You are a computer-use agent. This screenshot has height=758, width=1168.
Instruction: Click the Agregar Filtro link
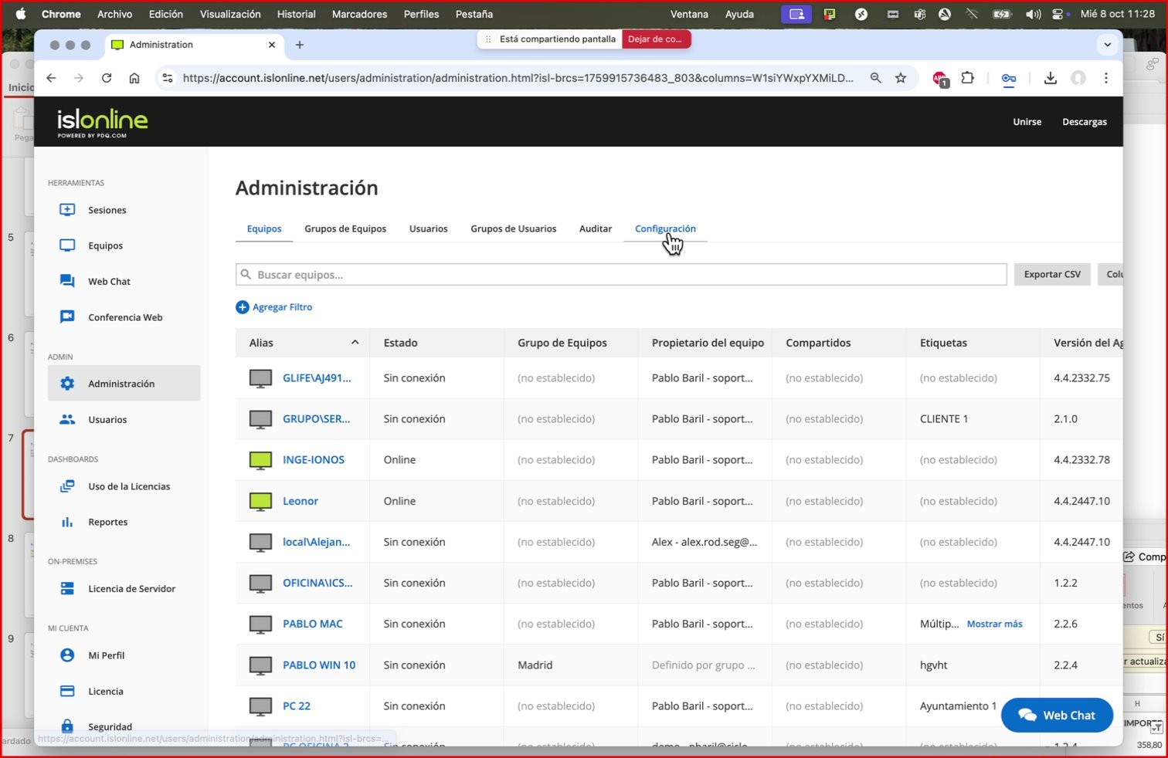[x=274, y=307]
